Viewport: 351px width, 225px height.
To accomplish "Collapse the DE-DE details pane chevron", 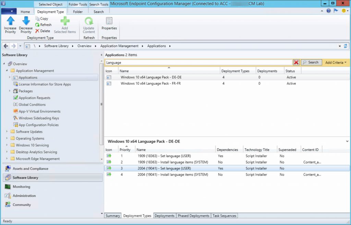I will 347,141.
